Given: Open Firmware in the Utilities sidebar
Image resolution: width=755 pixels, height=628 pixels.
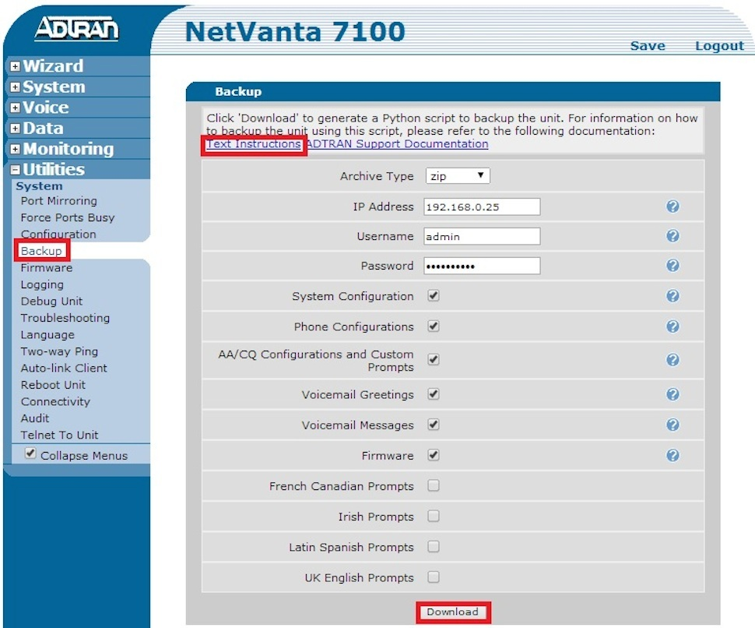Looking at the screenshot, I should tap(47, 268).
